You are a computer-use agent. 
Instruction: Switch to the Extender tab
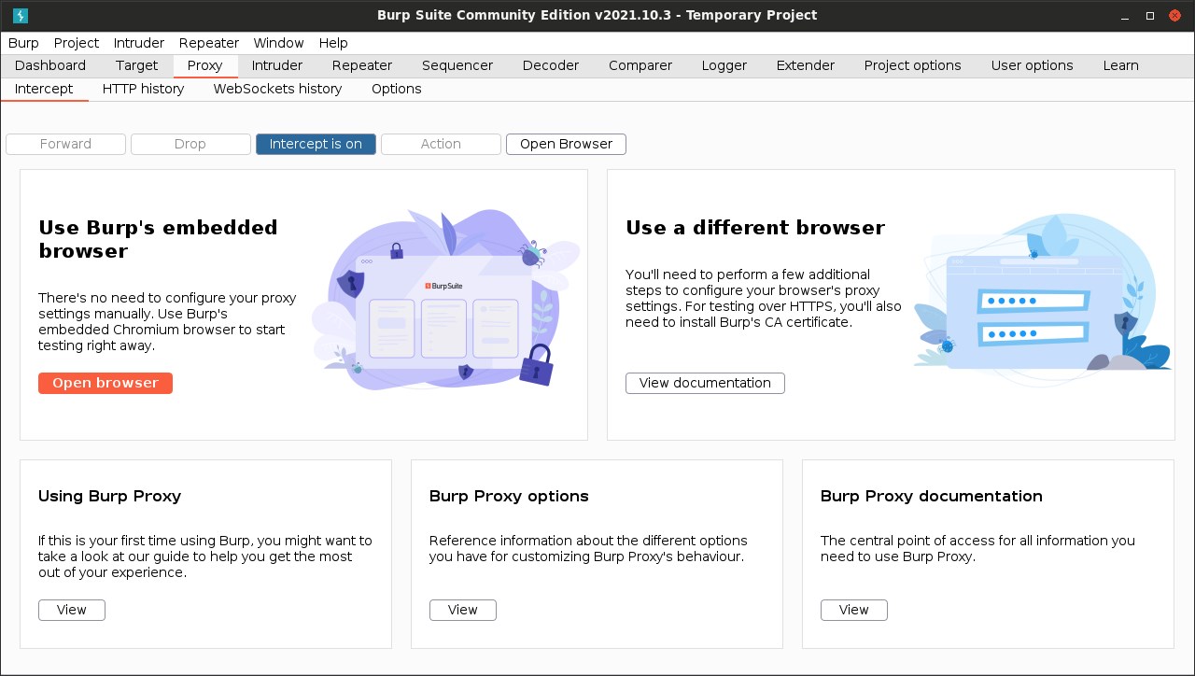pyautogui.click(x=805, y=65)
